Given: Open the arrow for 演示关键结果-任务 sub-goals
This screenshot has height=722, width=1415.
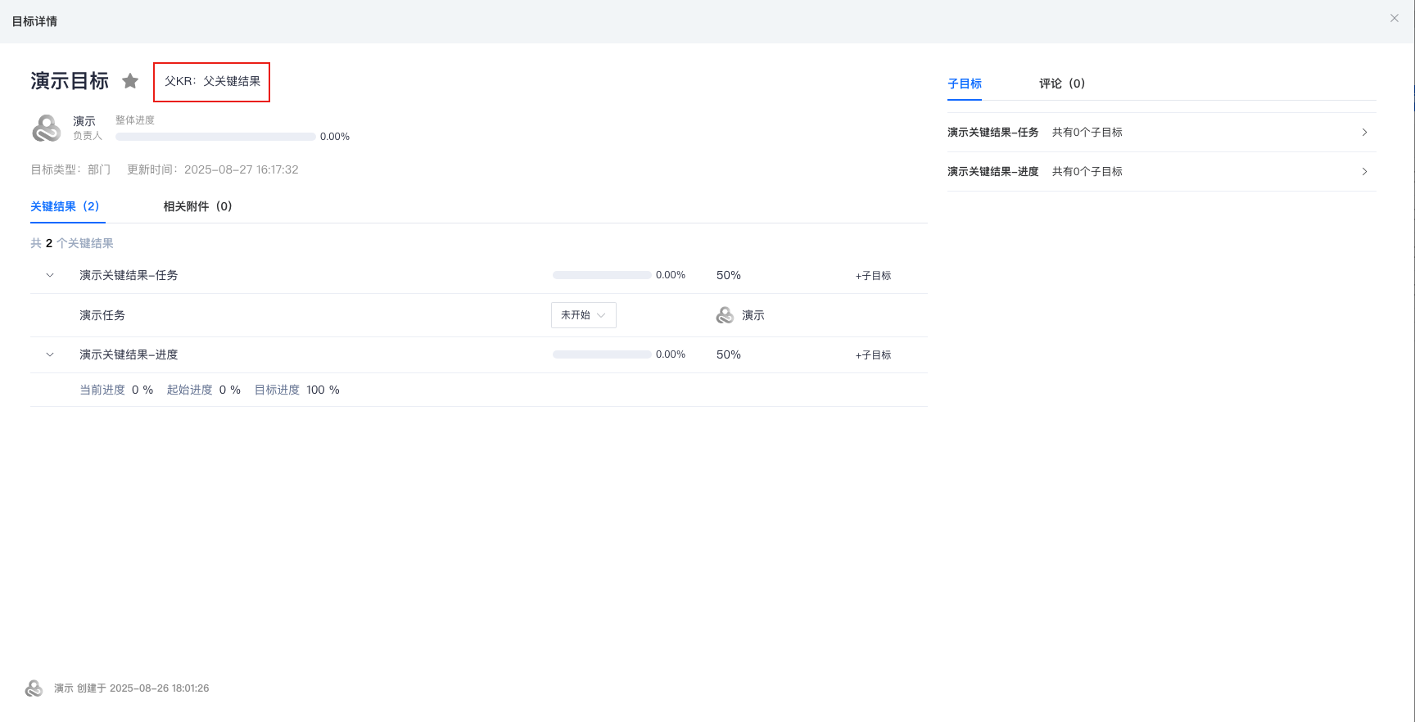Looking at the screenshot, I should point(1364,133).
